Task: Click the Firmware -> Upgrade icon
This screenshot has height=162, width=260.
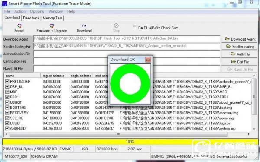Action: [x=52, y=28]
